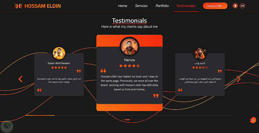
Task: Click the scroll-to-top double chevron button
Action: (253, 120)
